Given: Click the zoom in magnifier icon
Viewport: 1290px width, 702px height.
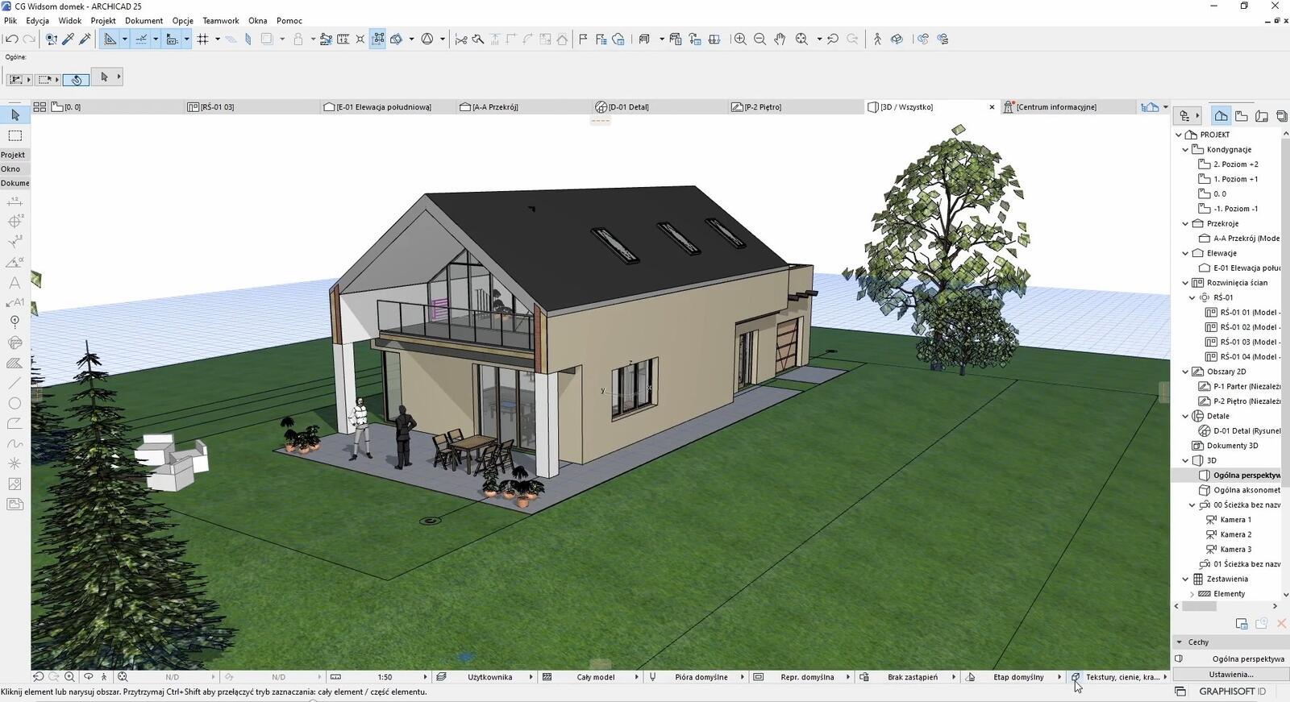Looking at the screenshot, I should (739, 39).
